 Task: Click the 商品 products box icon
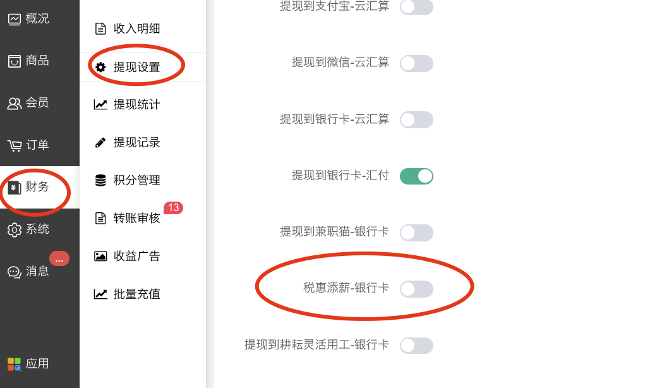pos(15,61)
